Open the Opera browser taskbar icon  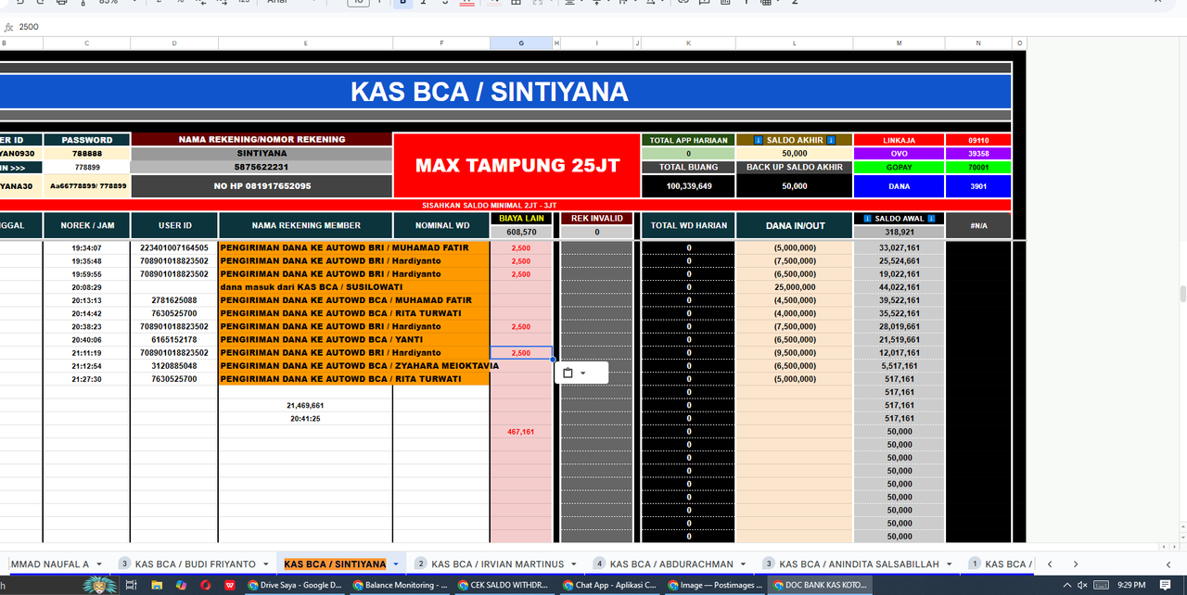[x=205, y=585]
